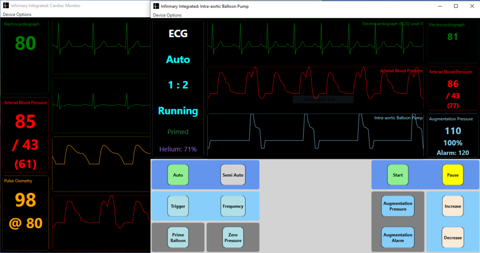Close the Intra-aortic Balloon Pump window
The width and height of the screenshot is (480, 253).
pos(472,6)
